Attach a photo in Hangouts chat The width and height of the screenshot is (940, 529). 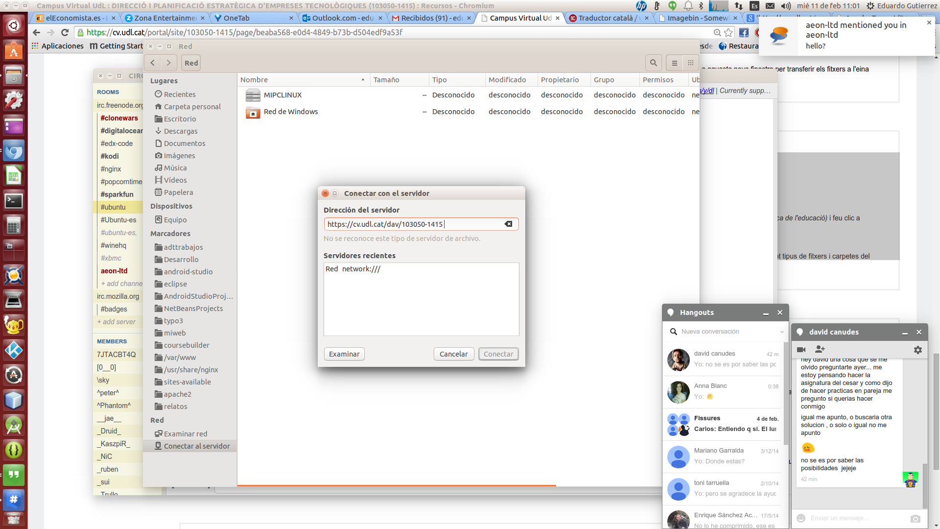(916, 518)
